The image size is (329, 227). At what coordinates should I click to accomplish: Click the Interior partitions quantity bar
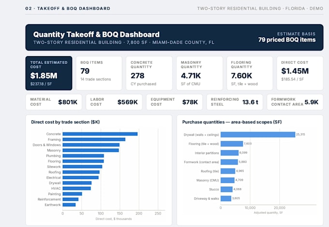[x=229, y=152]
